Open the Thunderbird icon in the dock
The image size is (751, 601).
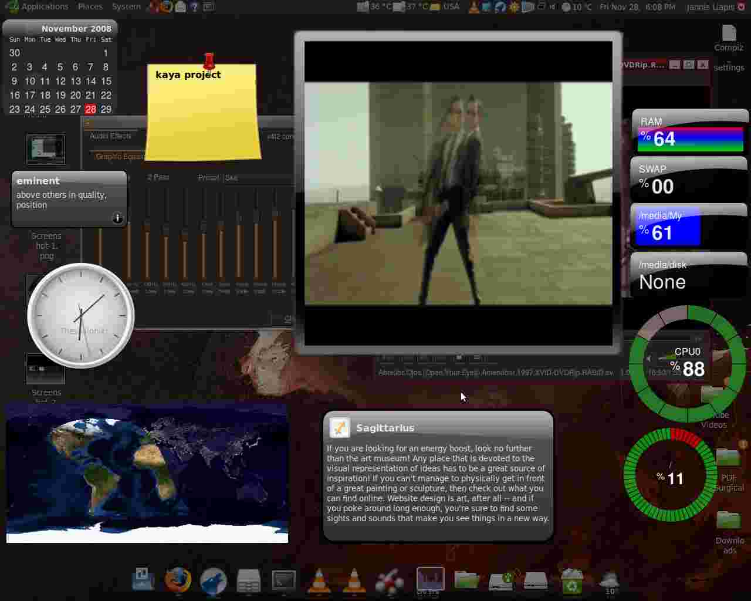tap(213, 581)
